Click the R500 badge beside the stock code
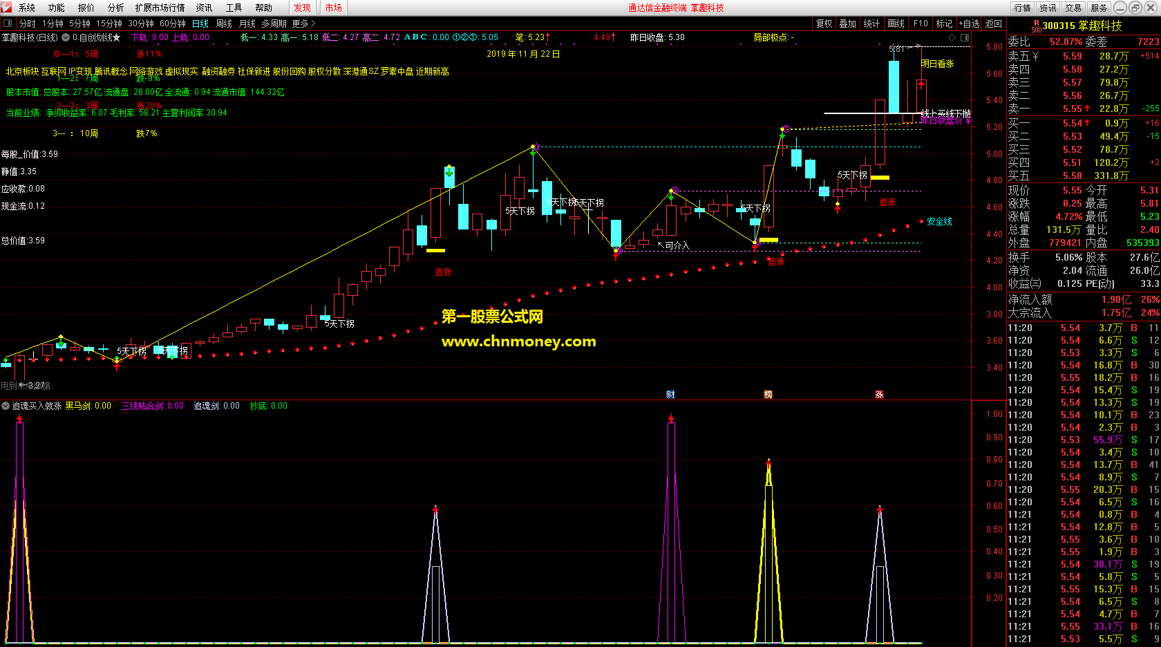Screen dimensions: 1161x647 1036,26
